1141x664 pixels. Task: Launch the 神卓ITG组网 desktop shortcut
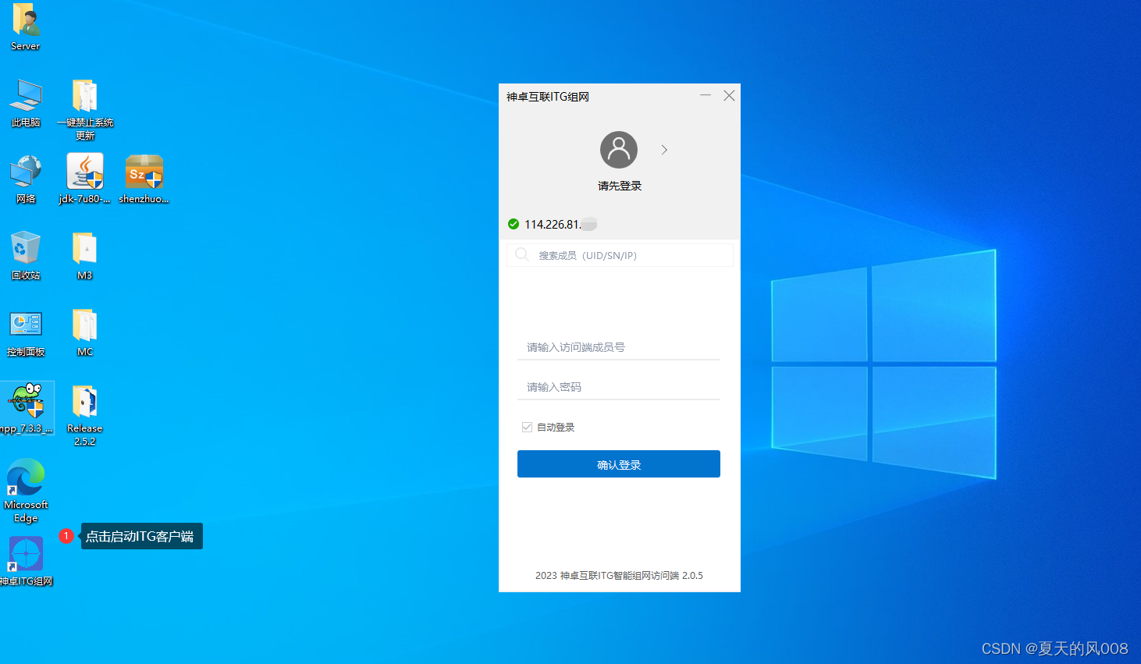[x=26, y=561]
